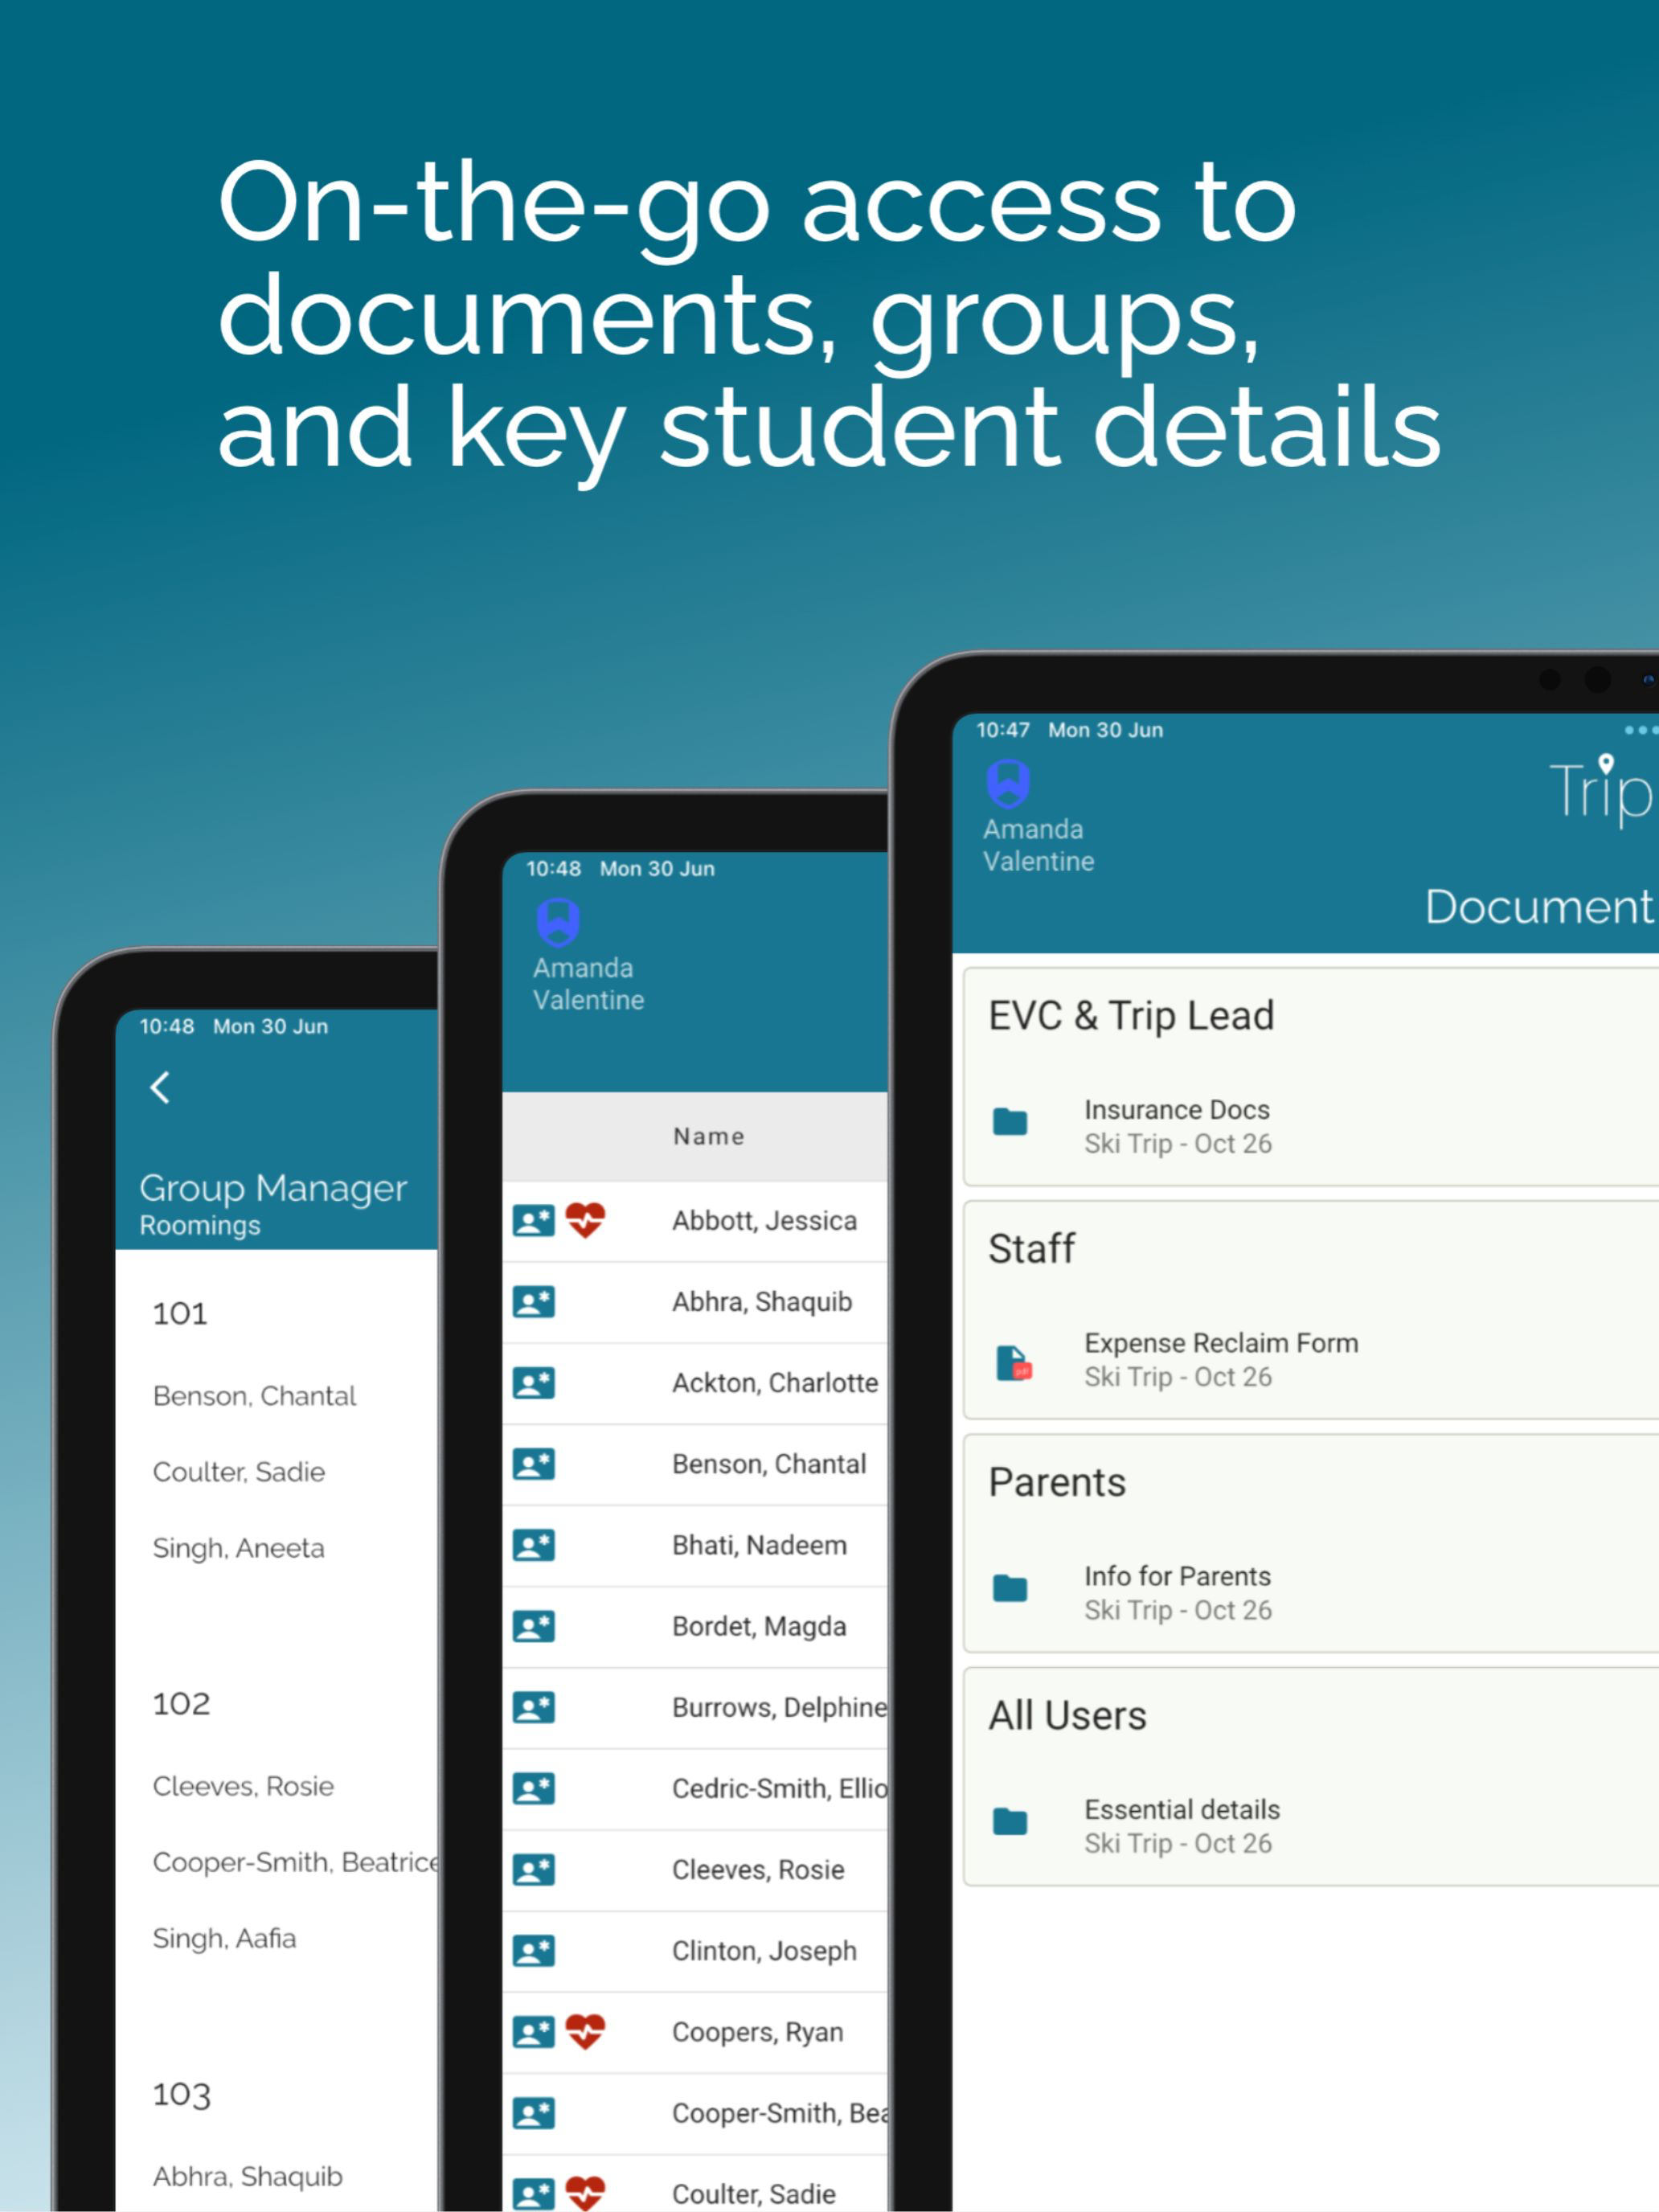Open contact card icon for Clinton, Joseph
Viewport: 1659px width, 2212px height.
pos(534,1951)
